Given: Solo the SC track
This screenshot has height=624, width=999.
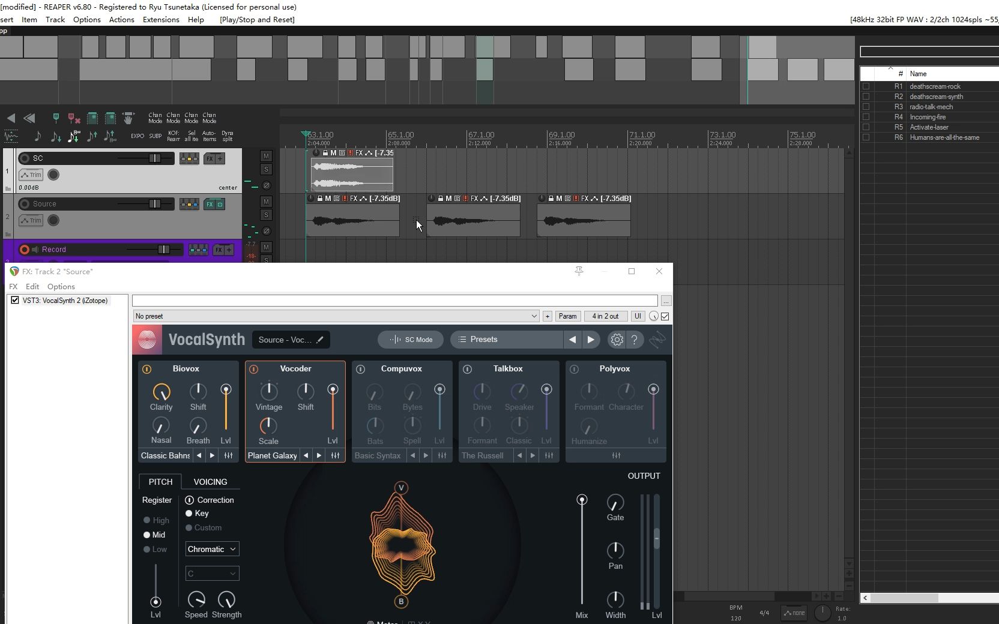Looking at the screenshot, I should (x=266, y=170).
